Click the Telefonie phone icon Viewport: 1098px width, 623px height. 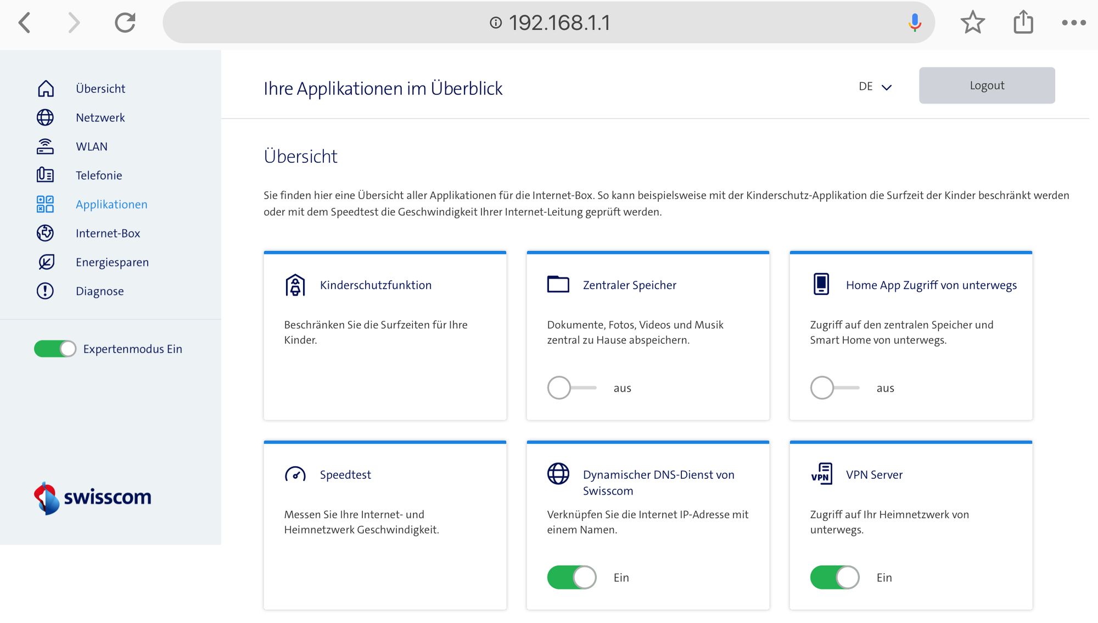[45, 175]
